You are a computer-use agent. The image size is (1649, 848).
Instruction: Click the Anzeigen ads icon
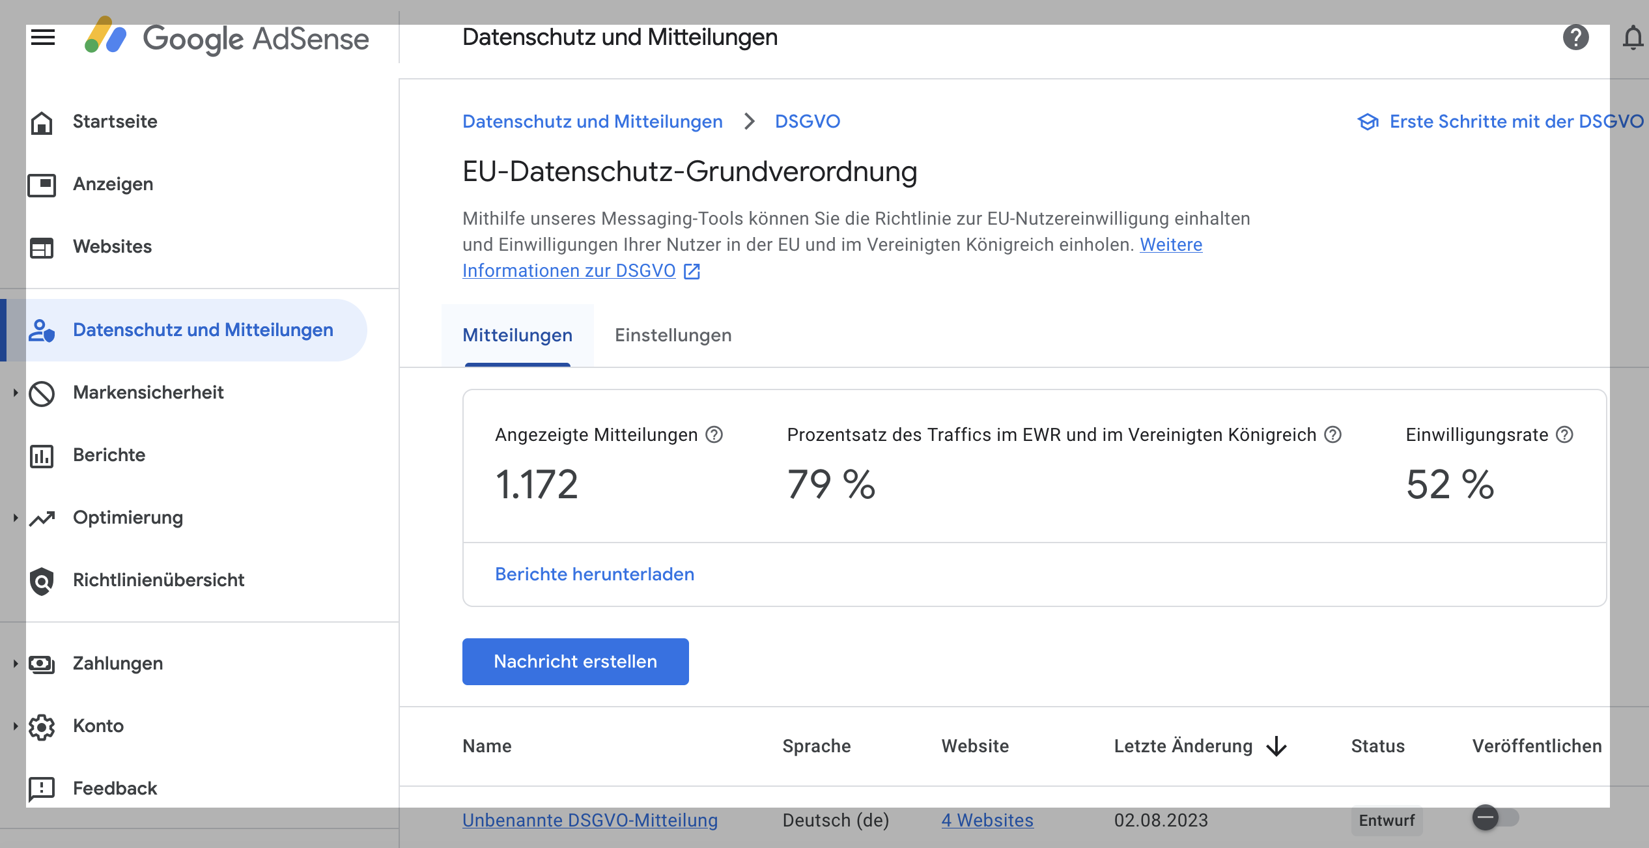[42, 184]
